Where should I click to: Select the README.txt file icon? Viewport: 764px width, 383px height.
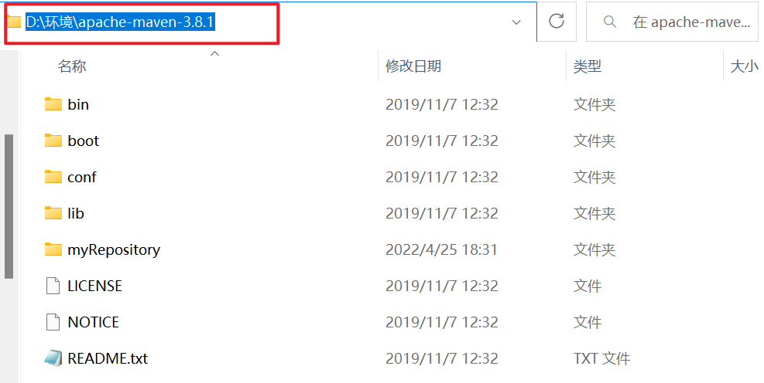pyautogui.click(x=53, y=359)
